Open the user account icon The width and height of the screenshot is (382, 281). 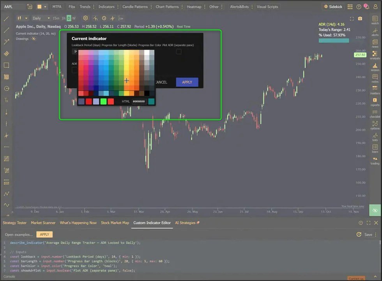click(375, 7)
